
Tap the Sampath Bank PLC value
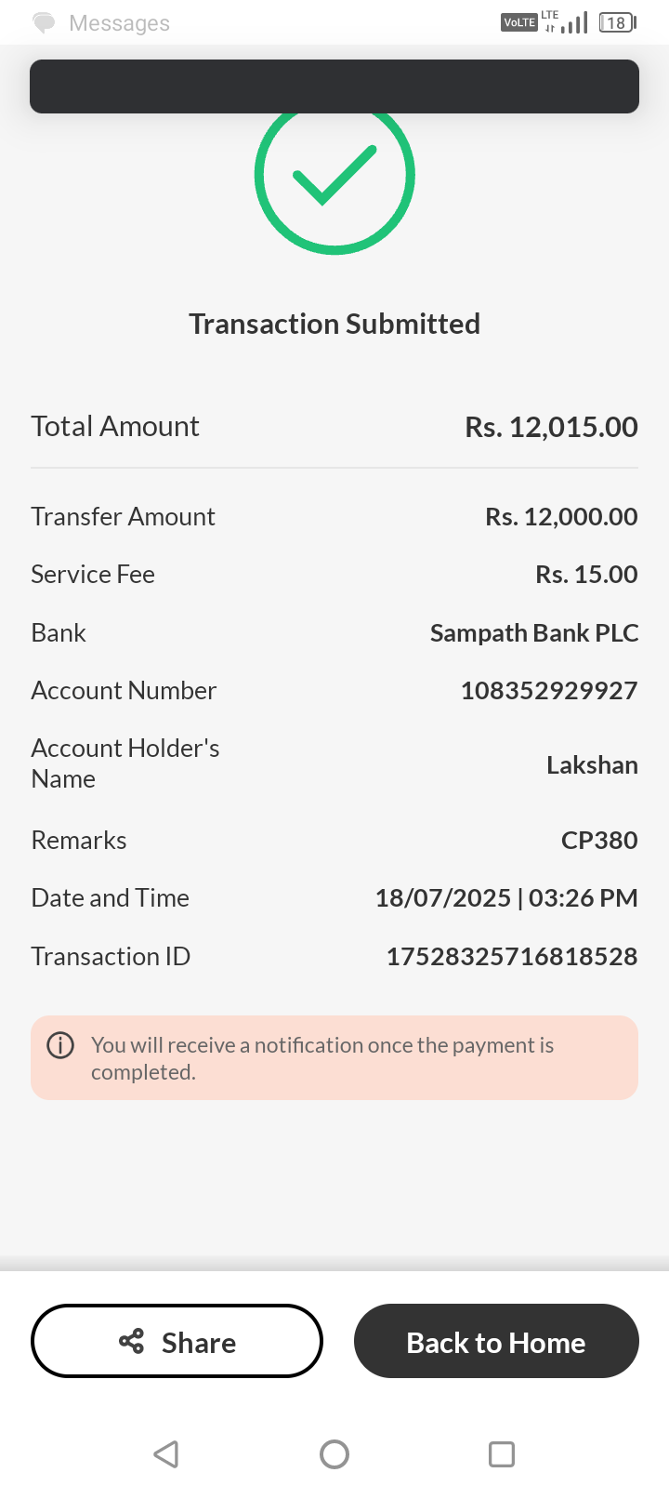[534, 632]
